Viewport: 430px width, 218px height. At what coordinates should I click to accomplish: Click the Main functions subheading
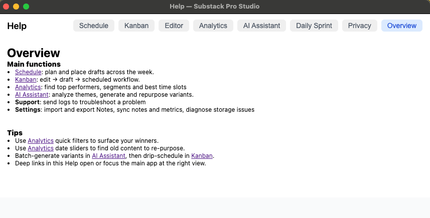pyautogui.click(x=34, y=64)
